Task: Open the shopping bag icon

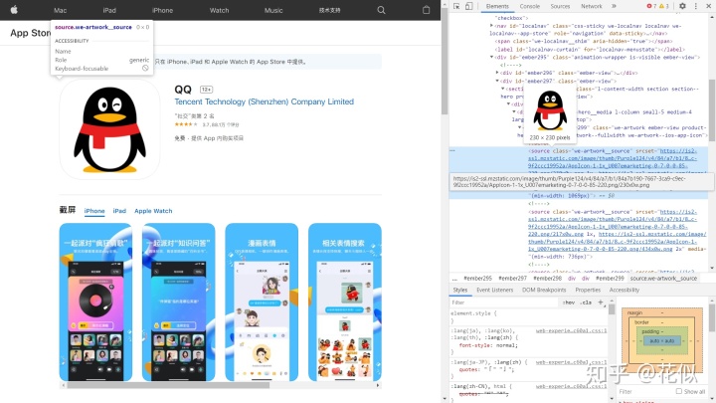Action: (x=426, y=10)
